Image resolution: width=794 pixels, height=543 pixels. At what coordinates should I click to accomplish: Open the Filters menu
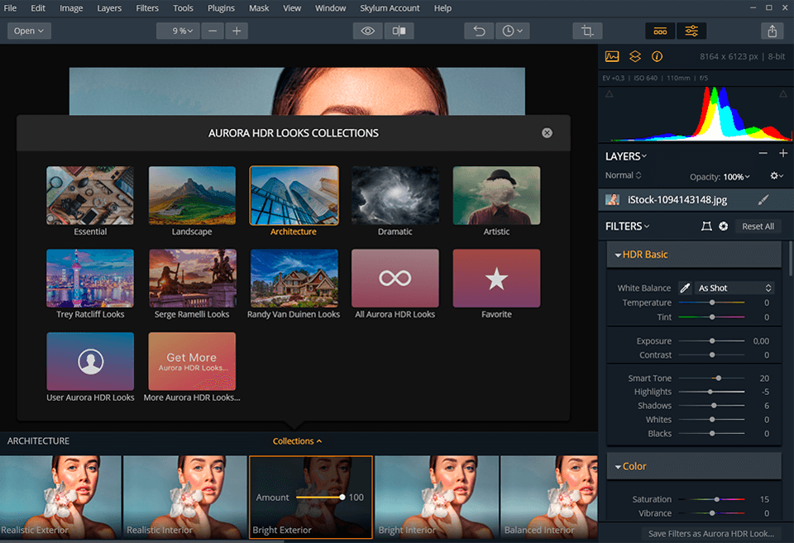point(147,8)
